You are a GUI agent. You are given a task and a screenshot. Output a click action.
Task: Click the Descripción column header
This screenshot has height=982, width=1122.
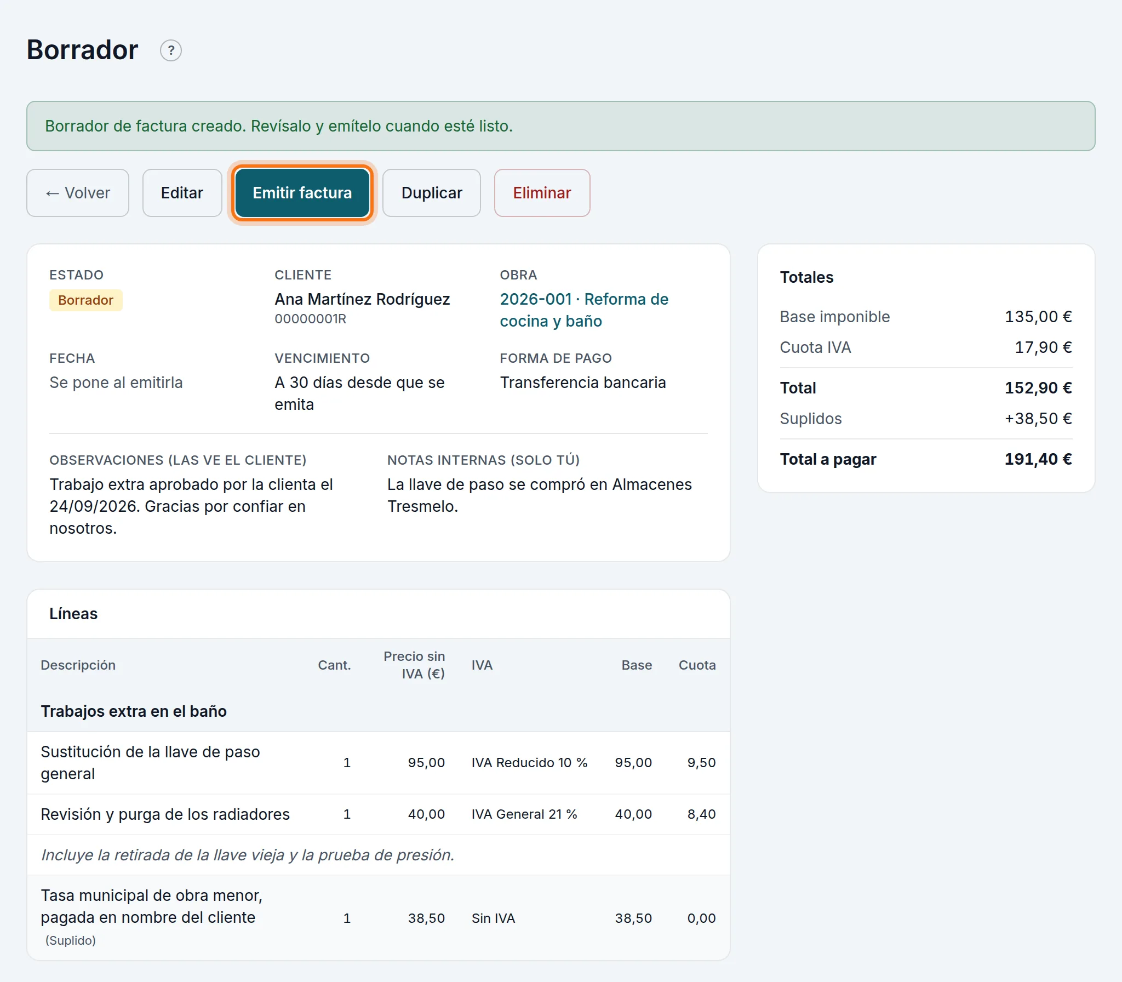coord(78,665)
